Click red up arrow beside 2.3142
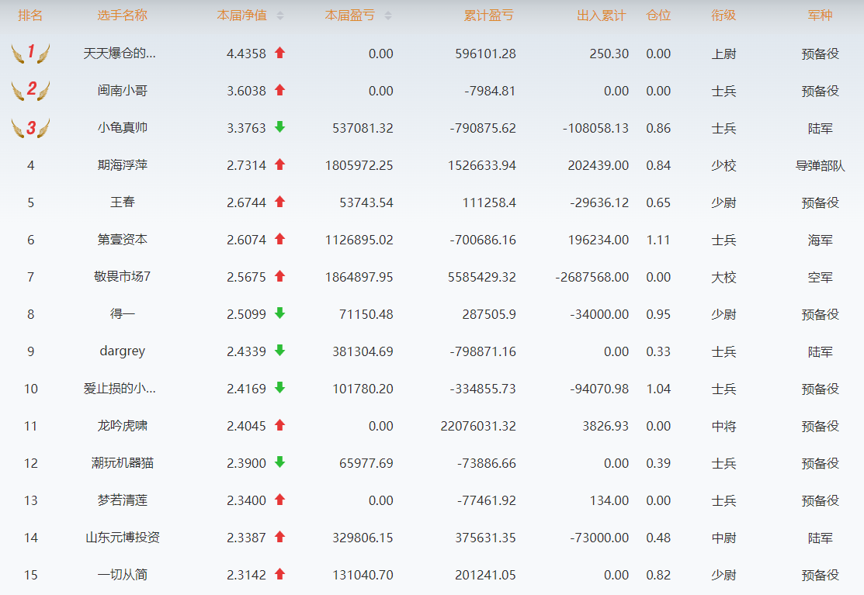The image size is (864, 595). coord(280,574)
